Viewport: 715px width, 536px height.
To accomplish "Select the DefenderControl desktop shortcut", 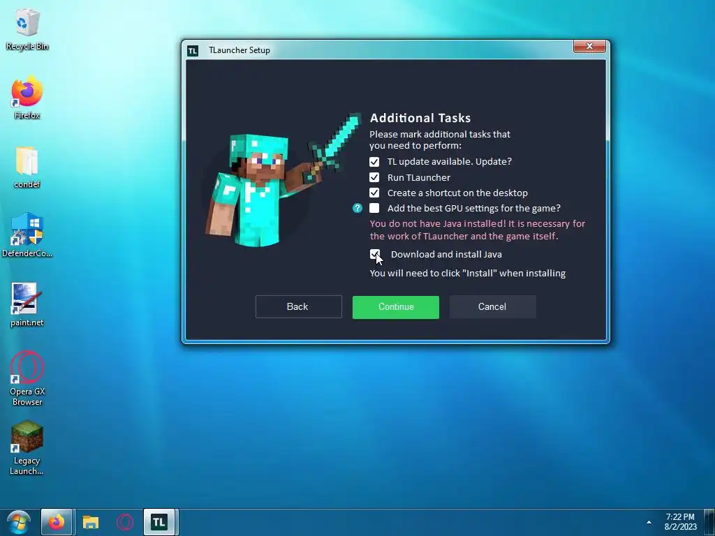I will [x=27, y=236].
